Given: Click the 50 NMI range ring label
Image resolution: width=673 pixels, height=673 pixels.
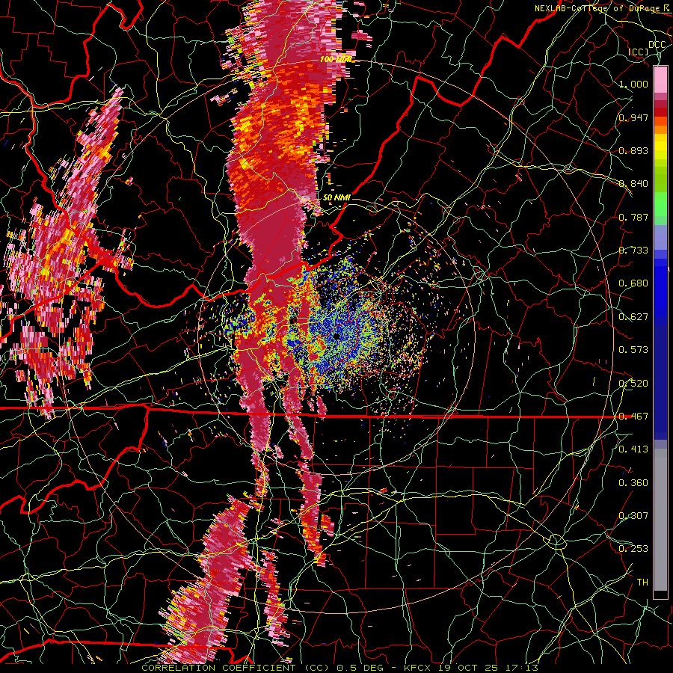Looking at the screenshot, I should click(x=336, y=197).
